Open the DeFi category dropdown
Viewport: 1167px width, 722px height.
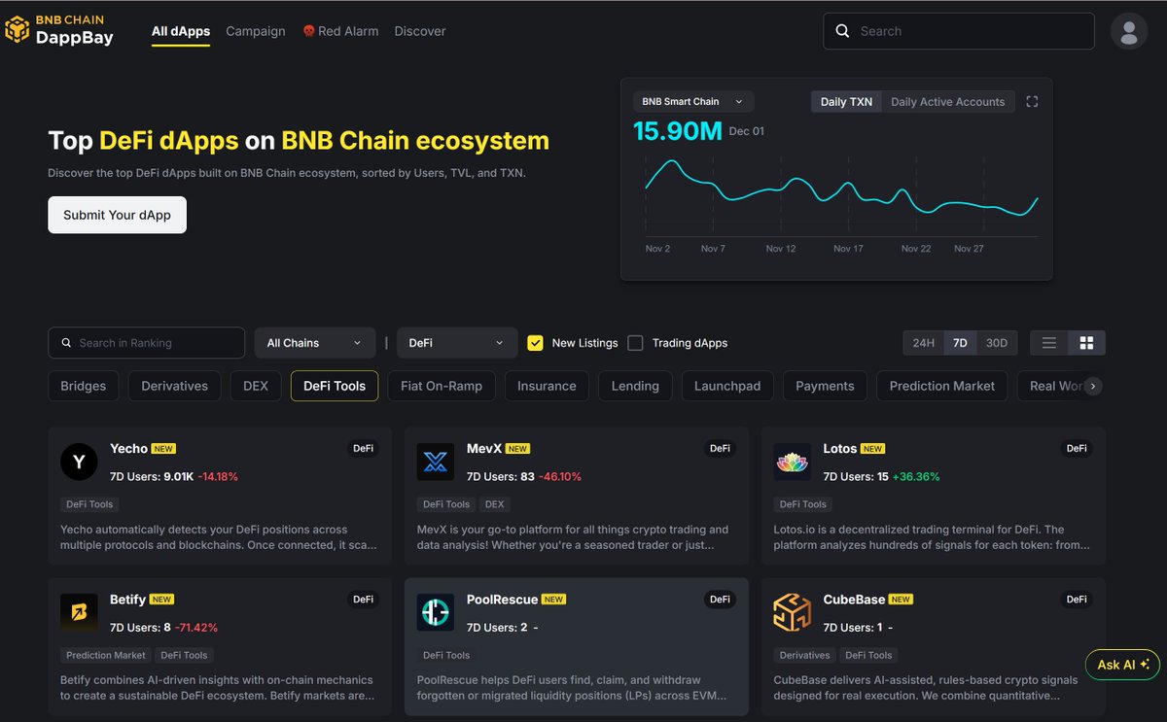[x=457, y=343]
